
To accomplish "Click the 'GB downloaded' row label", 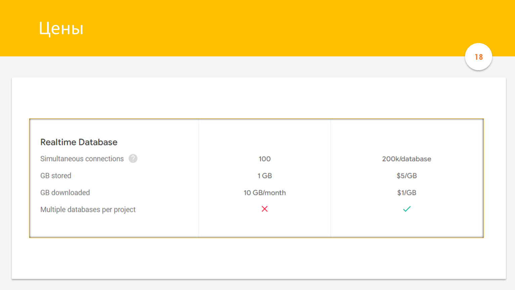I will click(x=65, y=193).
